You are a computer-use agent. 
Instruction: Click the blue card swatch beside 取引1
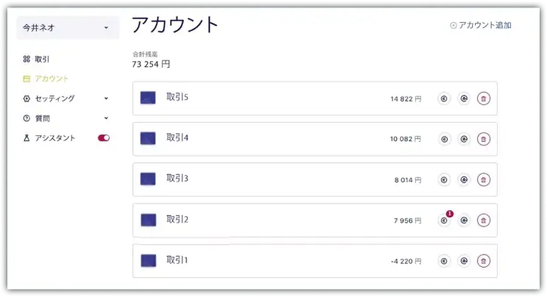click(149, 260)
